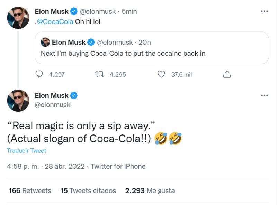The height and width of the screenshot is (205, 277).
Task: Click verified badge on the top tweet
Action: [x=74, y=11]
